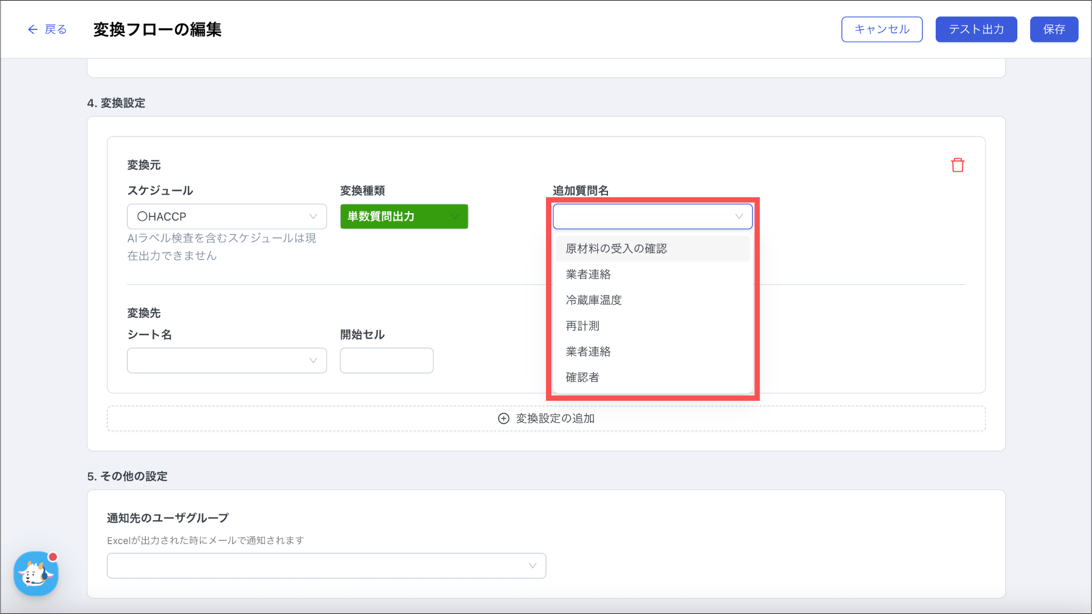Click the chevron in 追加質問名 field
This screenshot has width=1092, height=614.
point(738,216)
